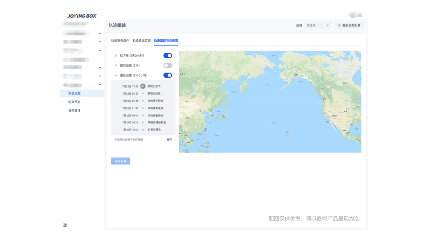Enable the 国内运输 tracking node toggle

[167, 65]
